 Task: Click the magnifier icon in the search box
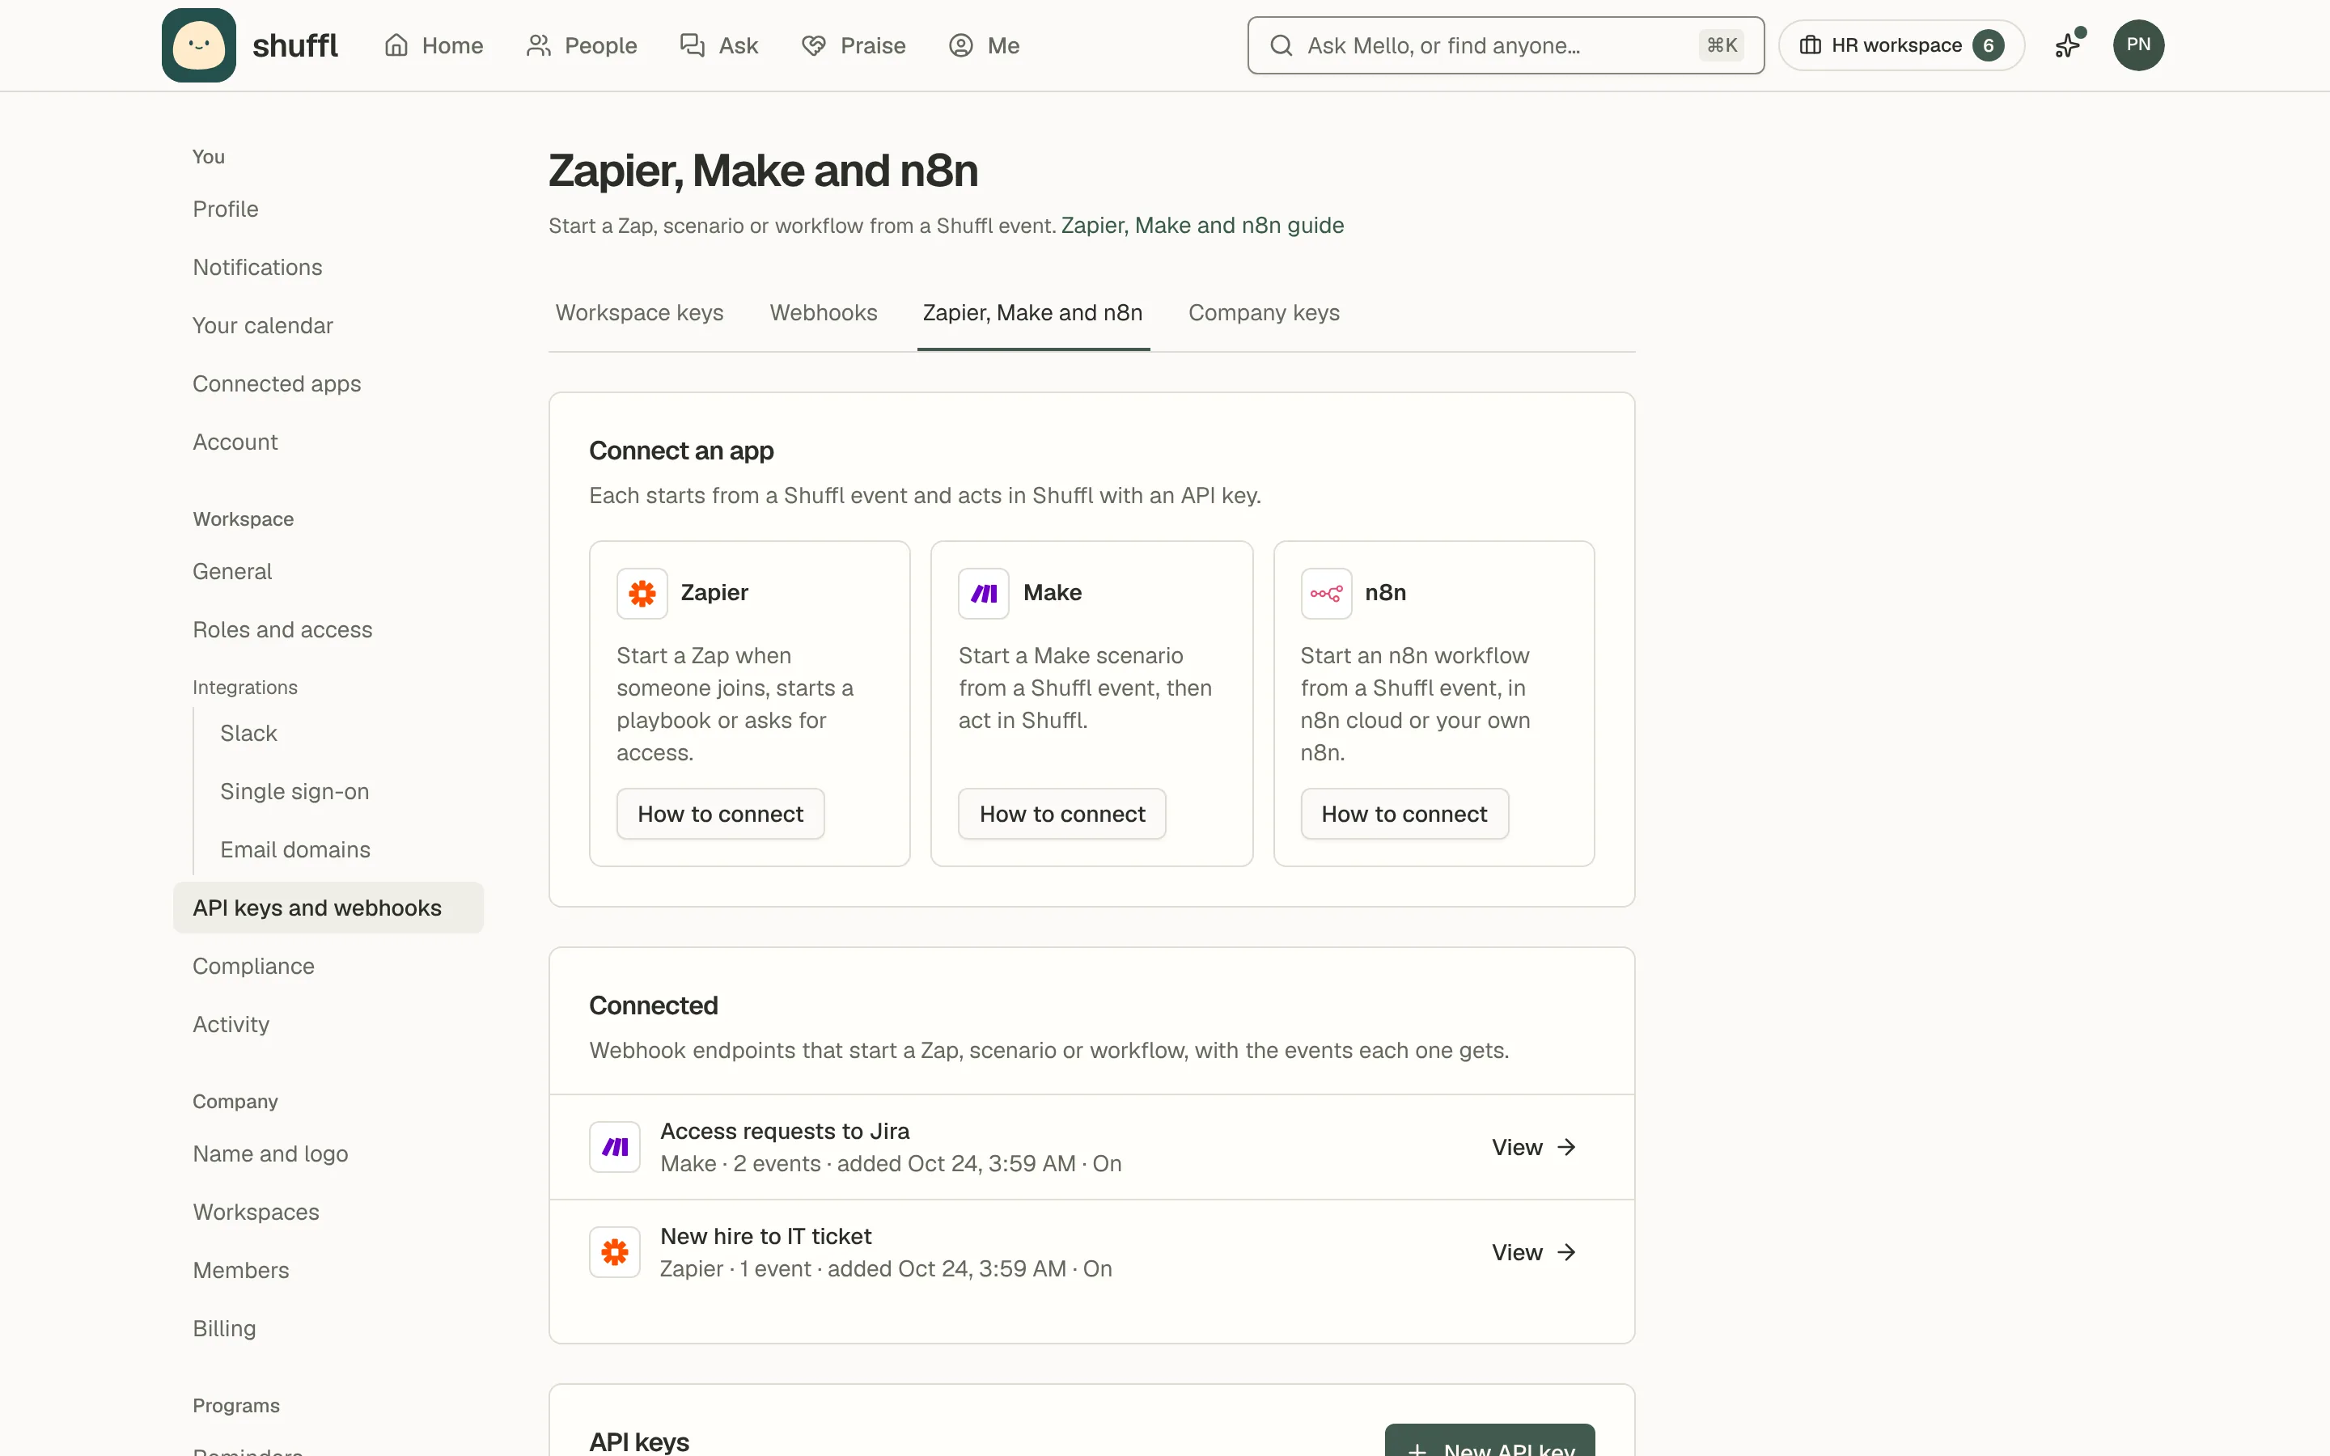[1281, 45]
